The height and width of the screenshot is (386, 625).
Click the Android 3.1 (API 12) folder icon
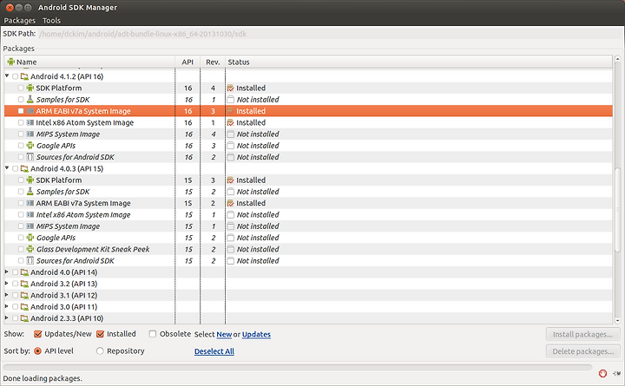coord(24,296)
